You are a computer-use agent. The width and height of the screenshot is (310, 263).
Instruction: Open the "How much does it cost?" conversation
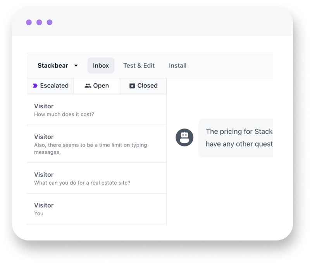(96, 110)
